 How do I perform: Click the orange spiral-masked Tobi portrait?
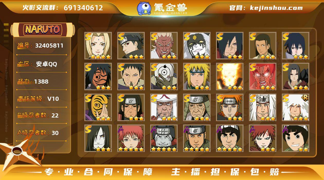click(98, 107)
